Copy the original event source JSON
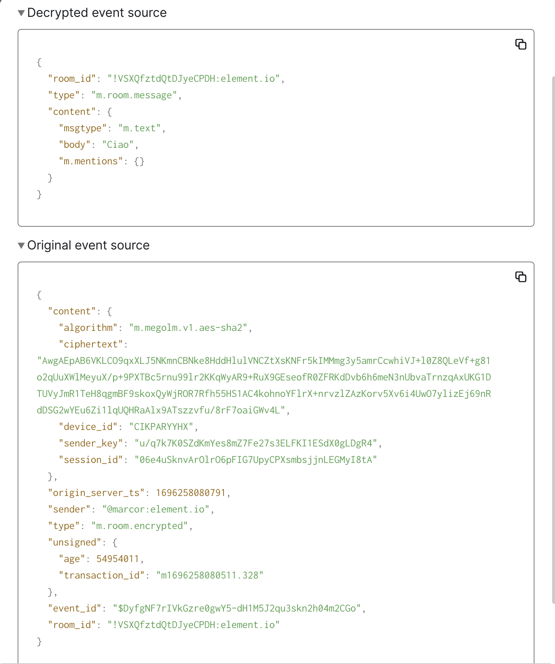This screenshot has width=555, height=664. (x=520, y=277)
